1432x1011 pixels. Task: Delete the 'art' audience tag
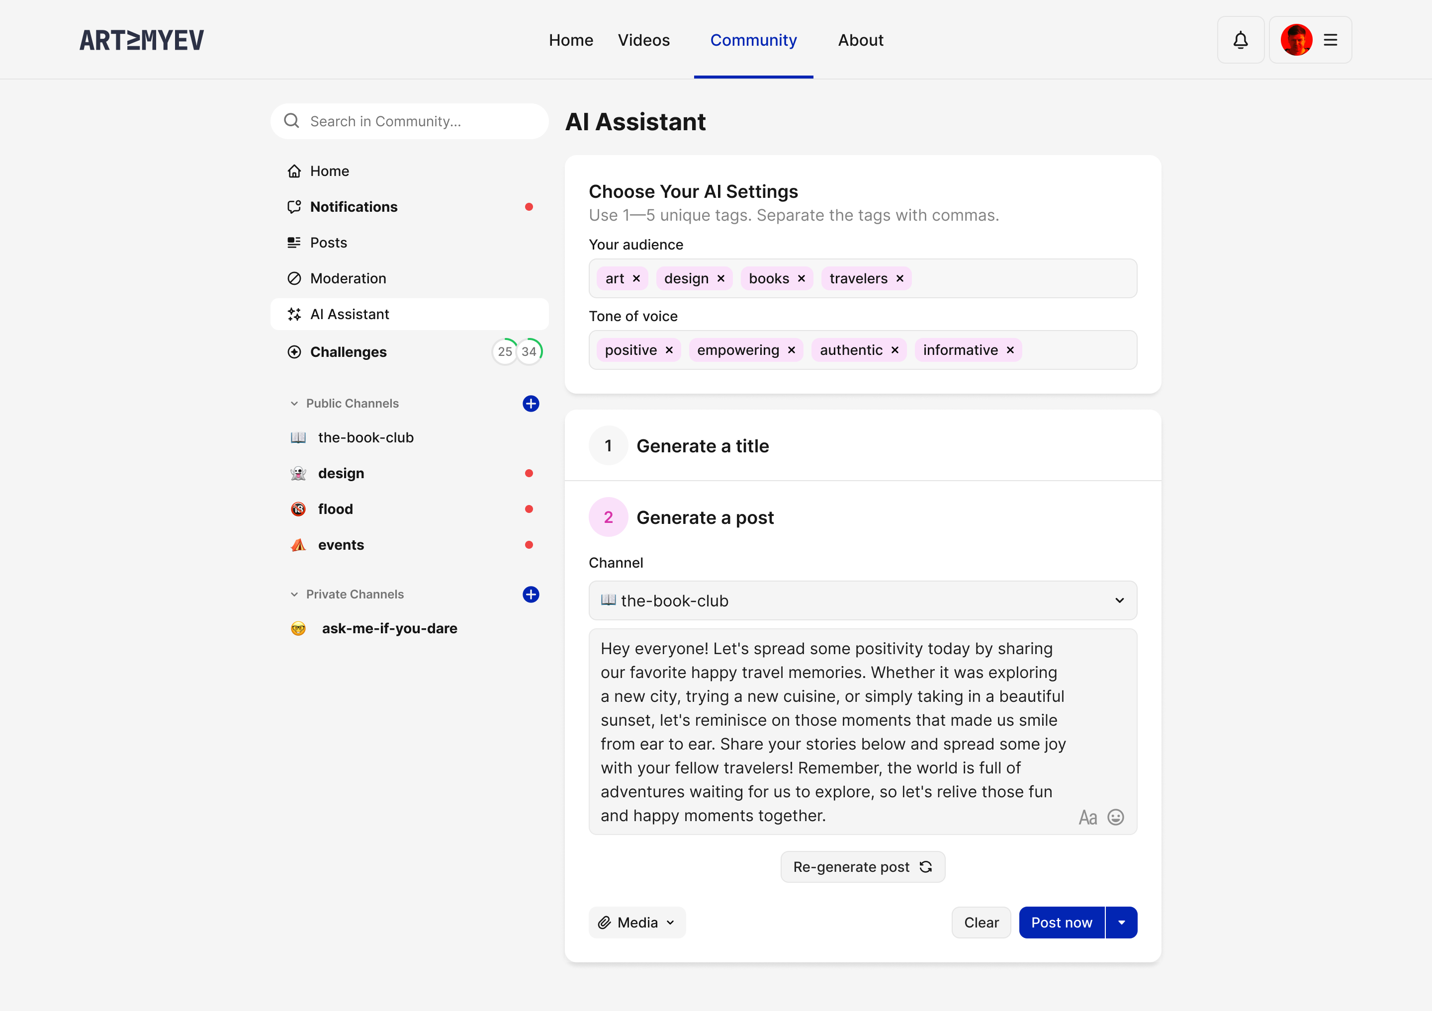[636, 279]
